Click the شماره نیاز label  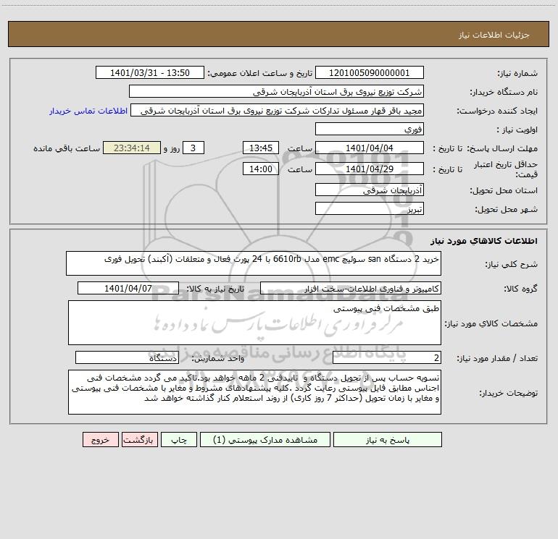[x=517, y=73]
